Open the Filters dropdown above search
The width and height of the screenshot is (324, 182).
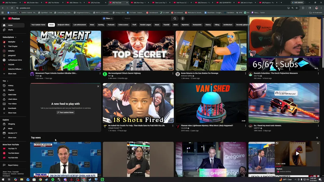click(108, 18)
